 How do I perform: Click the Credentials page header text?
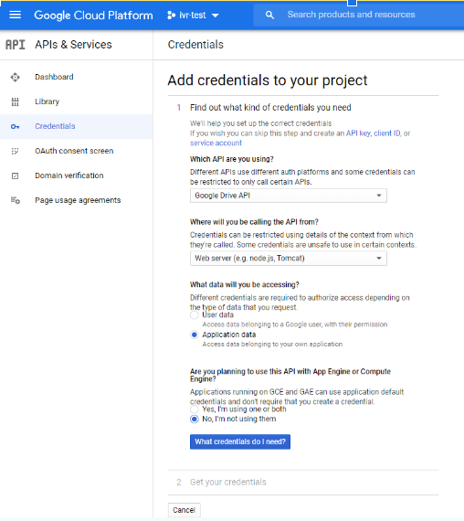[195, 45]
